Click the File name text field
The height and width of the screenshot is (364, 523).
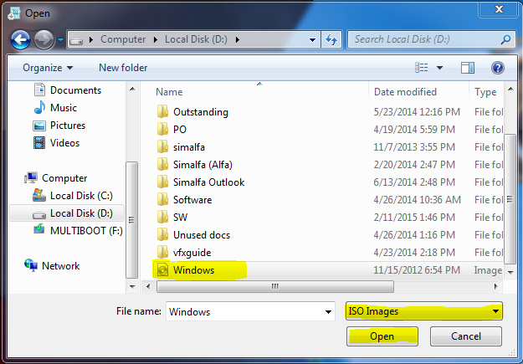pyautogui.click(x=245, y=311)
